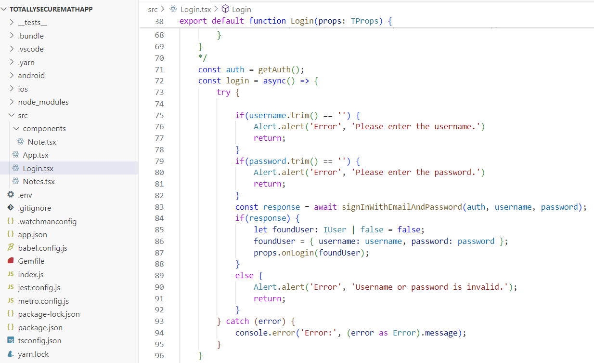Collapse the src folder
Image resolution: width=594 pixels, height=363 pixels.
[12, 115]
